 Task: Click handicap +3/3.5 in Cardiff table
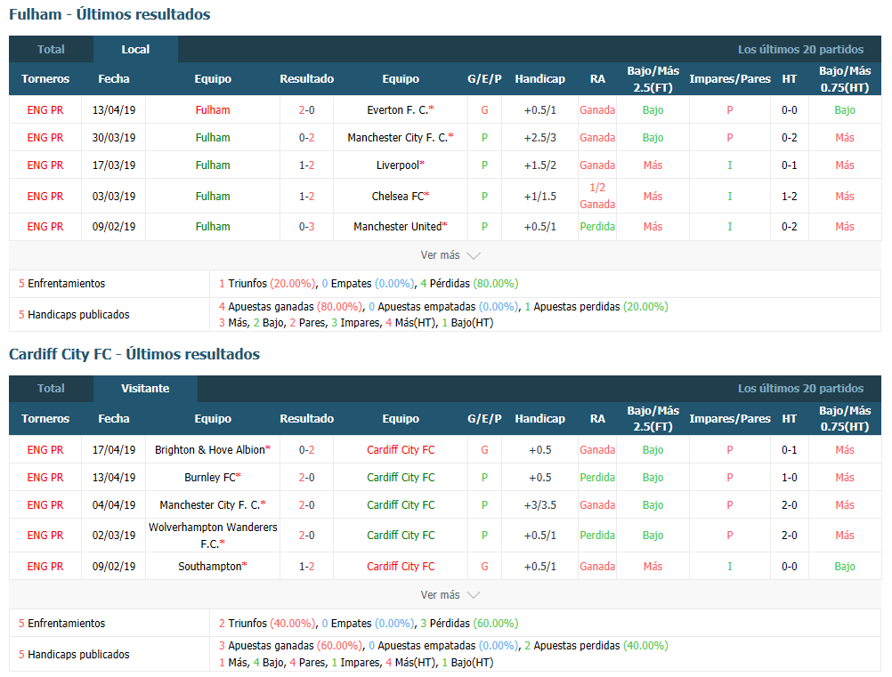pyautogui.click(x=539, y=504)
